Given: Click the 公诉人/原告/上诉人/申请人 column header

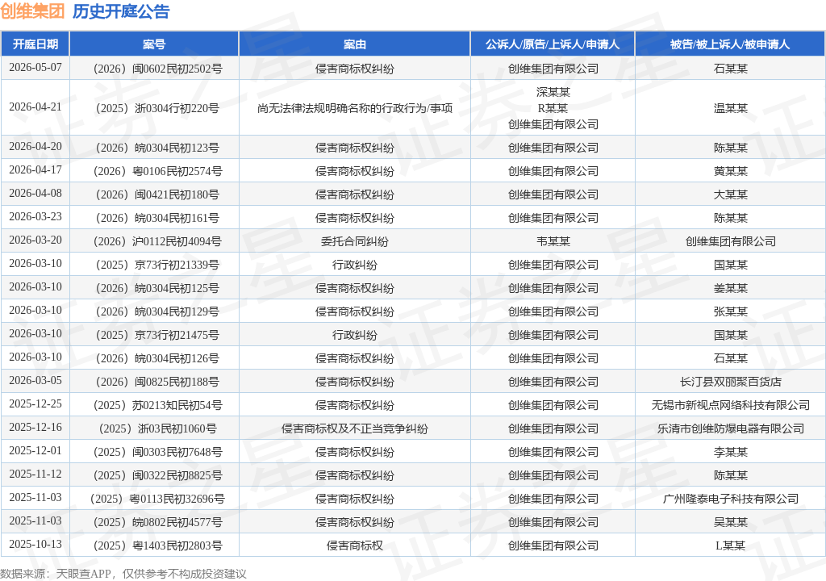Looking at the screenshot, I should [553, 44].
